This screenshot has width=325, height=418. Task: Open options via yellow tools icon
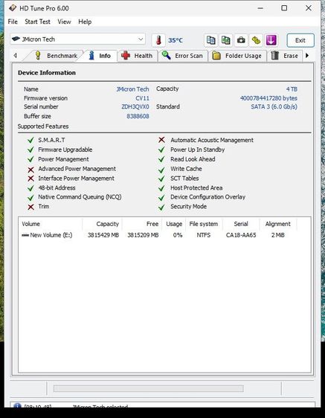click(256, 40)
